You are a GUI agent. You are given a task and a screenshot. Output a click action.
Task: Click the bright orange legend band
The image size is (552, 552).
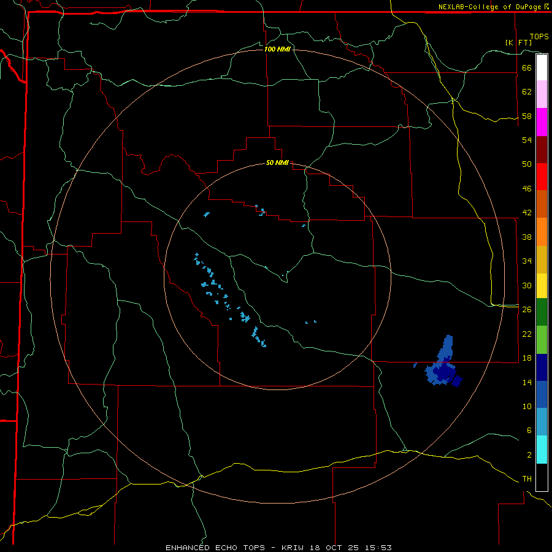pos(542,232)
